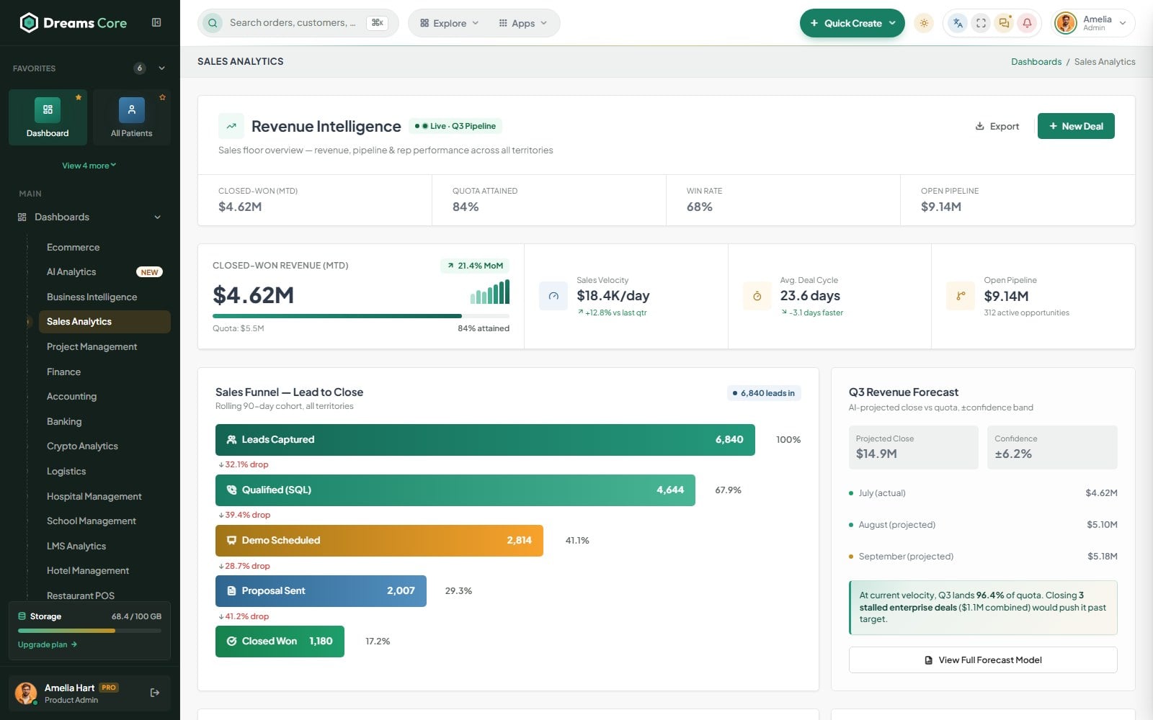Follow the Upgrade plan link
The image size is (1153, 720).
[48, 644]
